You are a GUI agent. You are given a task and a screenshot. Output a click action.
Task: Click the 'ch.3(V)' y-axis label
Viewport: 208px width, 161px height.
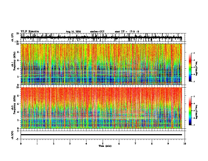13,135
